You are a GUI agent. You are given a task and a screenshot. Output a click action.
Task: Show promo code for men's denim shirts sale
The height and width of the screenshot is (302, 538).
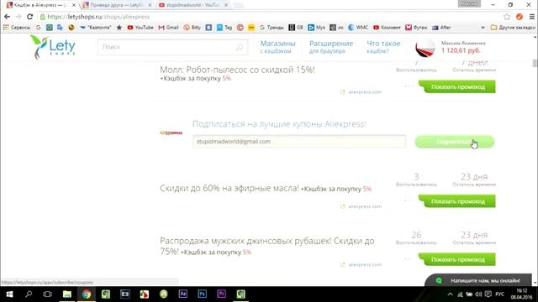point(457,259)
